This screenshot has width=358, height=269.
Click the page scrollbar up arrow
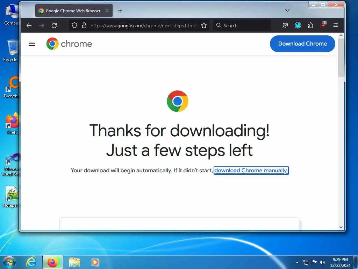point(341,35)
